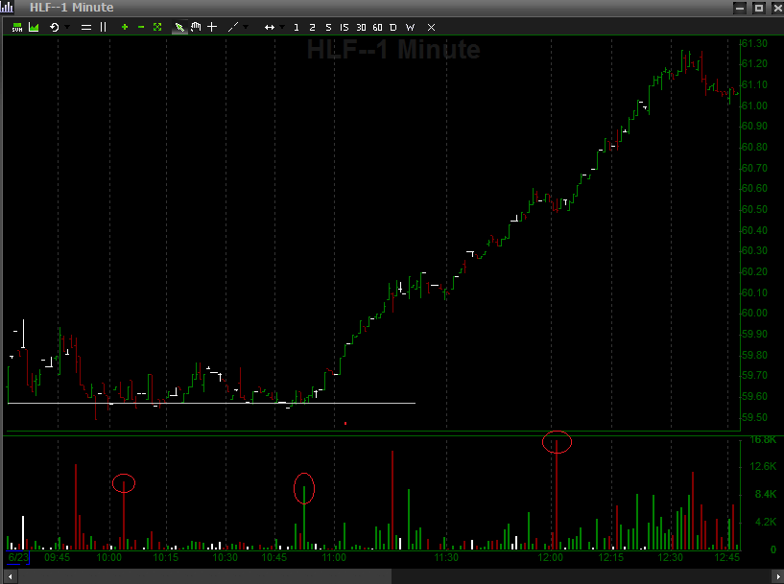
Task: Open the line tool dropdown arrow
Action: (x=246, y=27)
